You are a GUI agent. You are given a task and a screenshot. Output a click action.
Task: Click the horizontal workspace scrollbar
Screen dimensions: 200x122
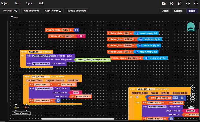(78, 119)
